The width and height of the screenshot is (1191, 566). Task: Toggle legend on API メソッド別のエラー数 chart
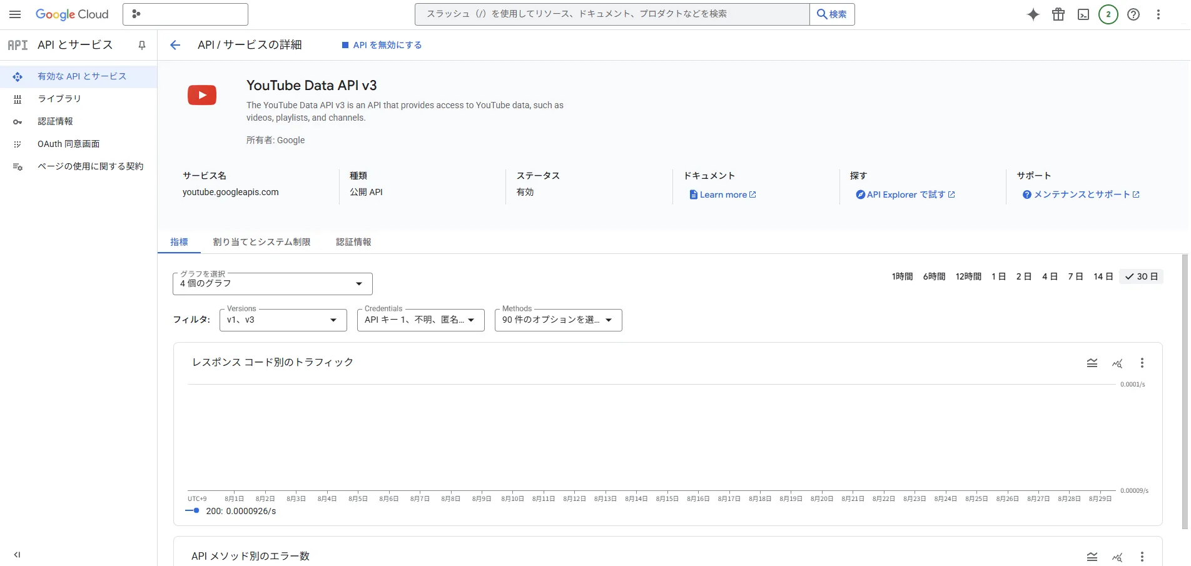coord(1092,557)
